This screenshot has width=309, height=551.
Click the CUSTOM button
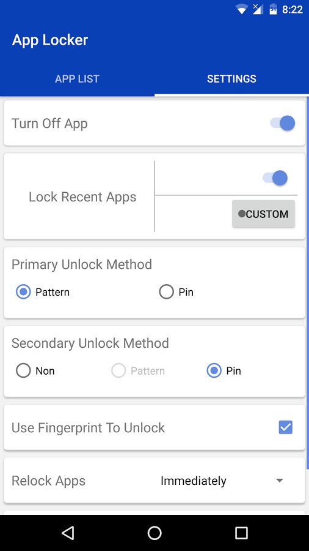(x=263, y=214)
